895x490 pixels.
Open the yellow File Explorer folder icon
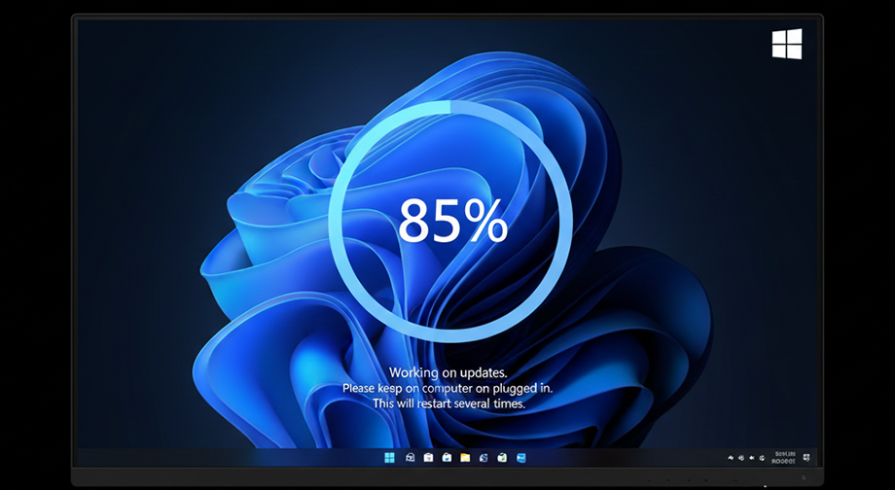[465, 458]
